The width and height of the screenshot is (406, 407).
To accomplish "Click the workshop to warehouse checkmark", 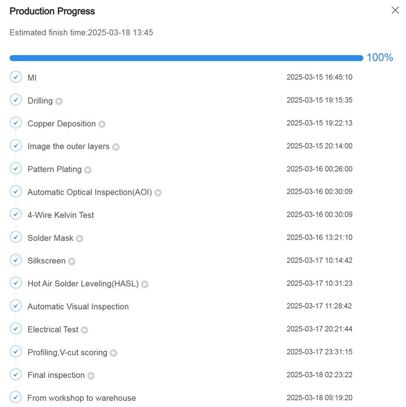I will 16,397.
